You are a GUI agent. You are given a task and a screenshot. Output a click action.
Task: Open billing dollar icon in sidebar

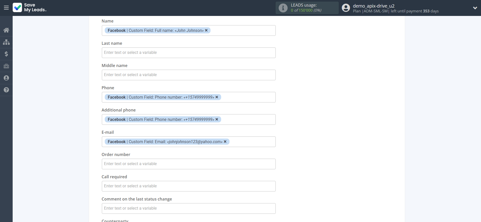[6, 54]
